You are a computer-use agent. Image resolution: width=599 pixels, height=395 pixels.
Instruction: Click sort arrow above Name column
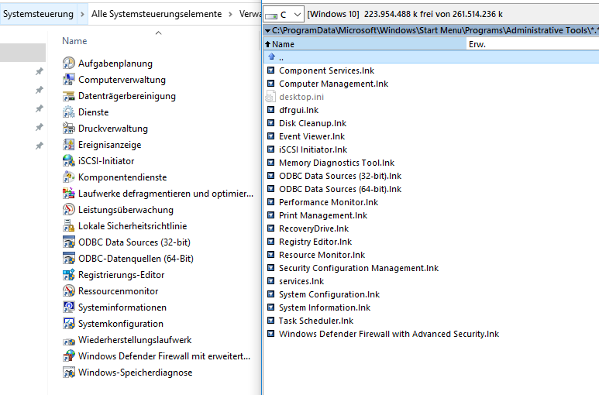159,33
